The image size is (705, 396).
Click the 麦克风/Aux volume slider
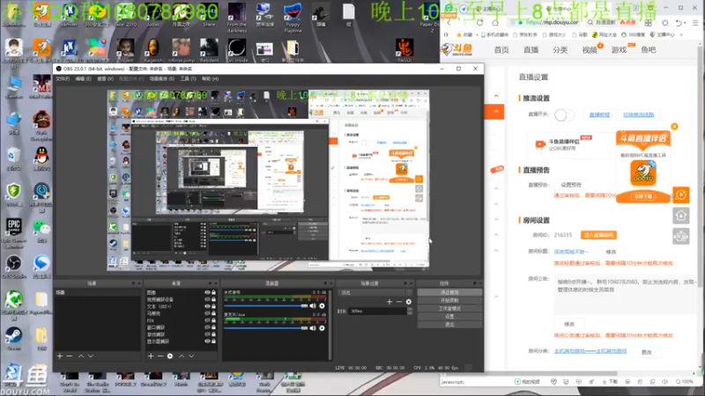tap(266, 328)
